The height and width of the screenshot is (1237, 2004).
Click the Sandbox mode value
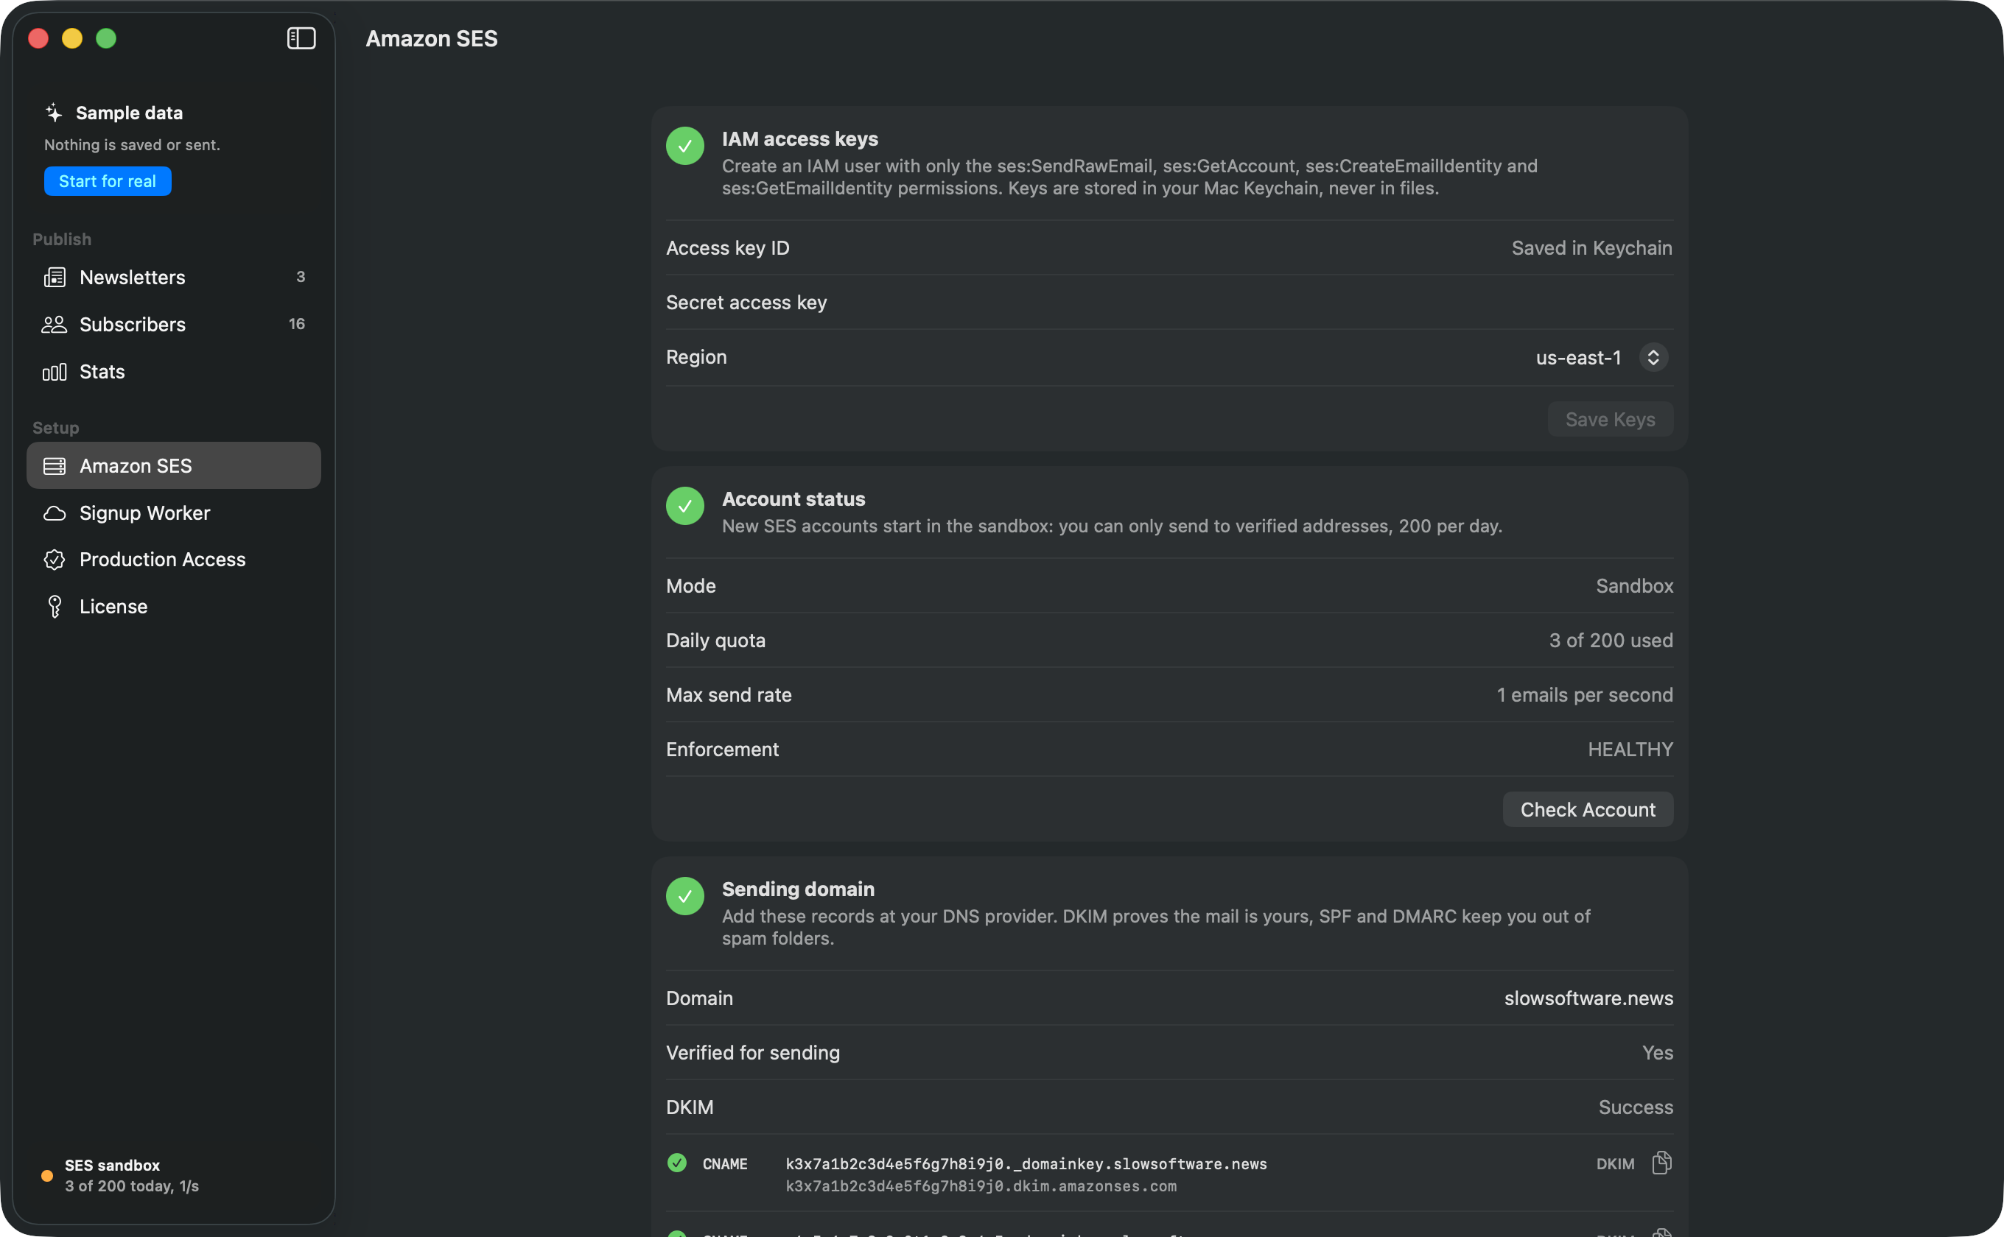[1634, 586]
